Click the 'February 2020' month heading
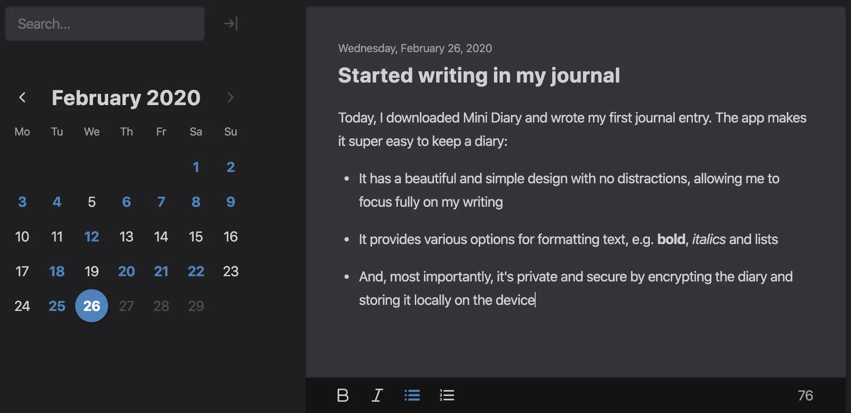The height and width of the screenshot is (413, 851). (126, 98)
